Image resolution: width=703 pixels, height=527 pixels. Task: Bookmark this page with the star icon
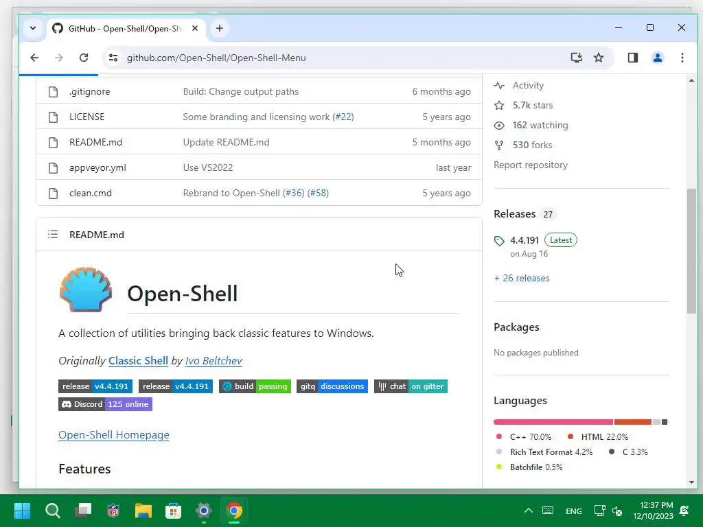click(599, 58)
